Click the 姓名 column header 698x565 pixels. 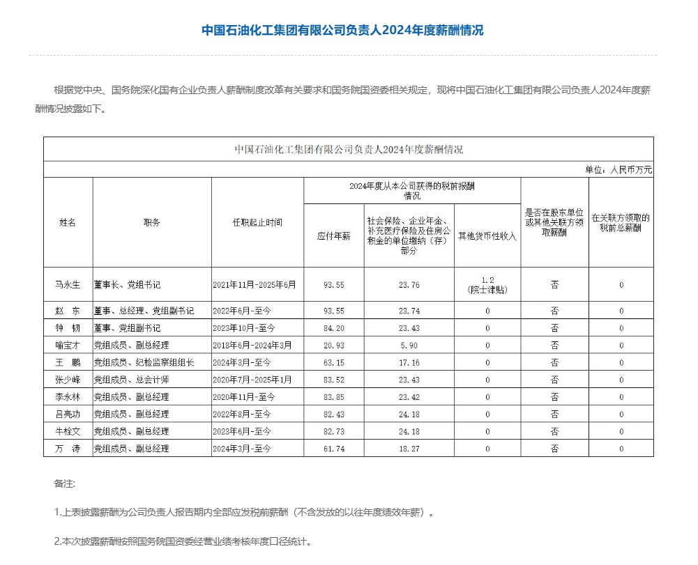pyautogui.click(x=68, y=222)
